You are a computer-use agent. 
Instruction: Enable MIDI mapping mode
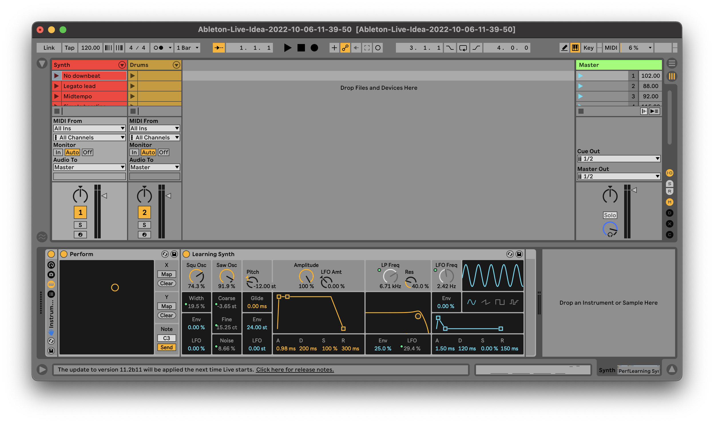coord(611,47)
